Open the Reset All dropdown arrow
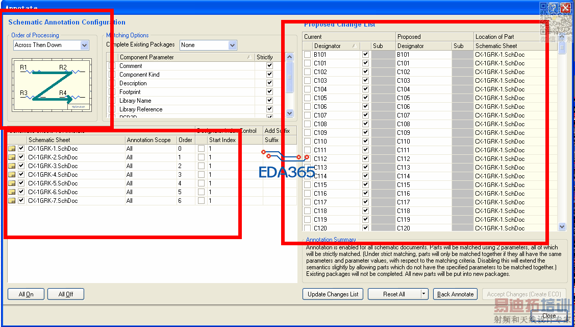Image resolution: width=575 pixels, height=327 pixels. (x=424, y=294)
